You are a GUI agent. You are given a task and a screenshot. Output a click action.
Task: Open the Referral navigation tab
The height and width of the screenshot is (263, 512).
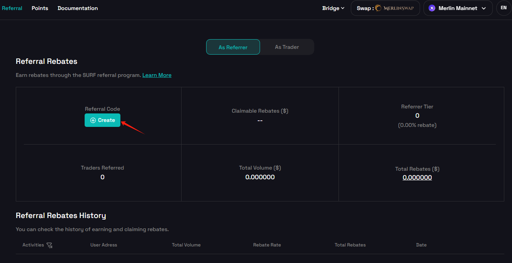coord(12,8)
